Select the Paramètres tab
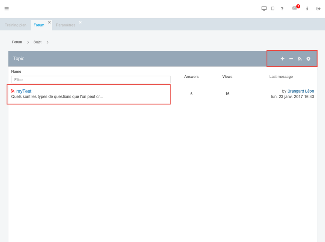The width and height of the screenshot is (325, 242). click(x=65, y=25)
